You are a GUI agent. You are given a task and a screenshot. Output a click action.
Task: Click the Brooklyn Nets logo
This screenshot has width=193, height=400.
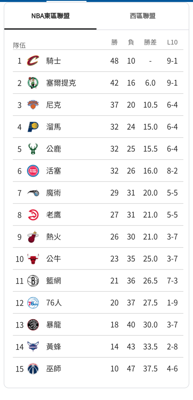33,281
